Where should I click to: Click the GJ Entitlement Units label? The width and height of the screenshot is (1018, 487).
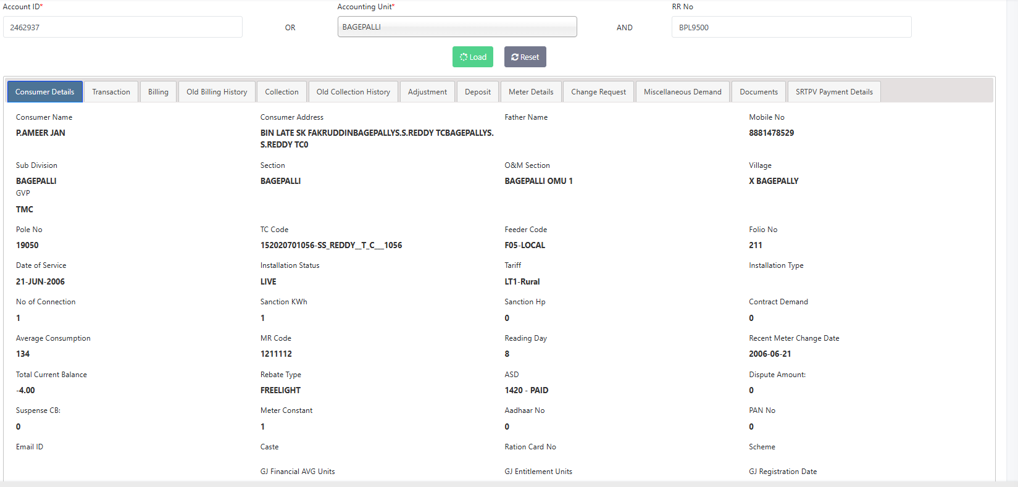pos(538,472)
